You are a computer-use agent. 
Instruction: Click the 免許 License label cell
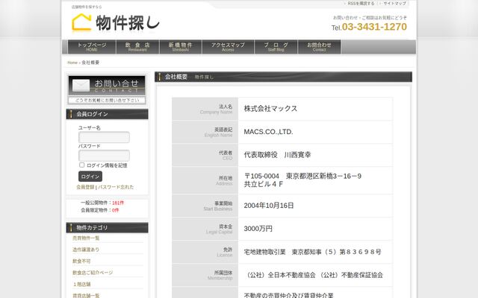click(205, 252)
